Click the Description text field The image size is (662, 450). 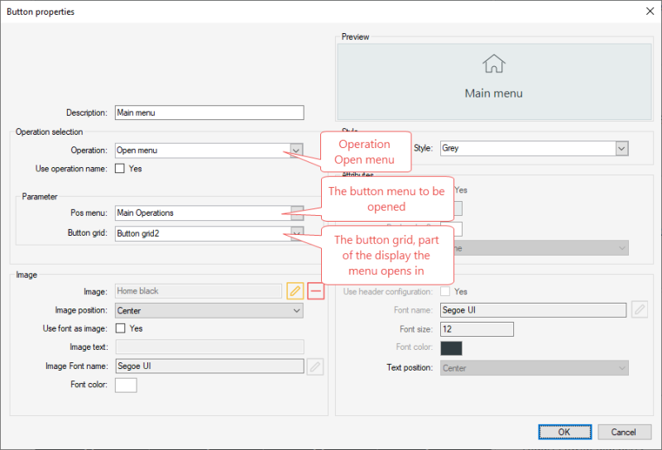[x=209, y=112]
